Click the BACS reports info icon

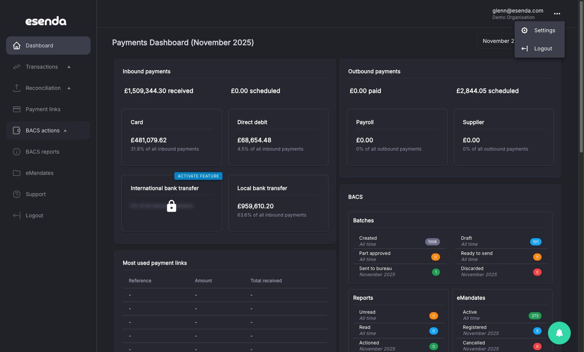(x=17, y=152)
